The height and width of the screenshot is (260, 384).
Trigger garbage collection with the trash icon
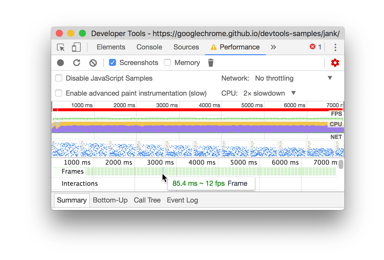(x=211, y=63)
